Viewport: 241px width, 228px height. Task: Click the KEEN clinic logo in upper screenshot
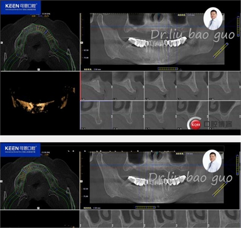(21, 7)
